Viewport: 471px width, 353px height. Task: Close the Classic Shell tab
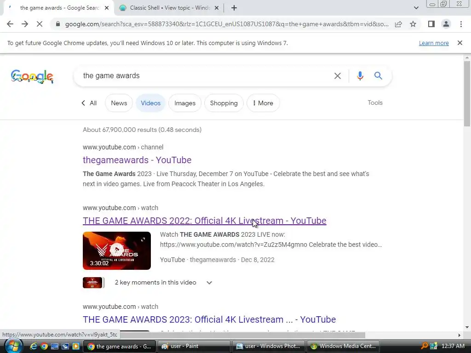tap(217, 8)
